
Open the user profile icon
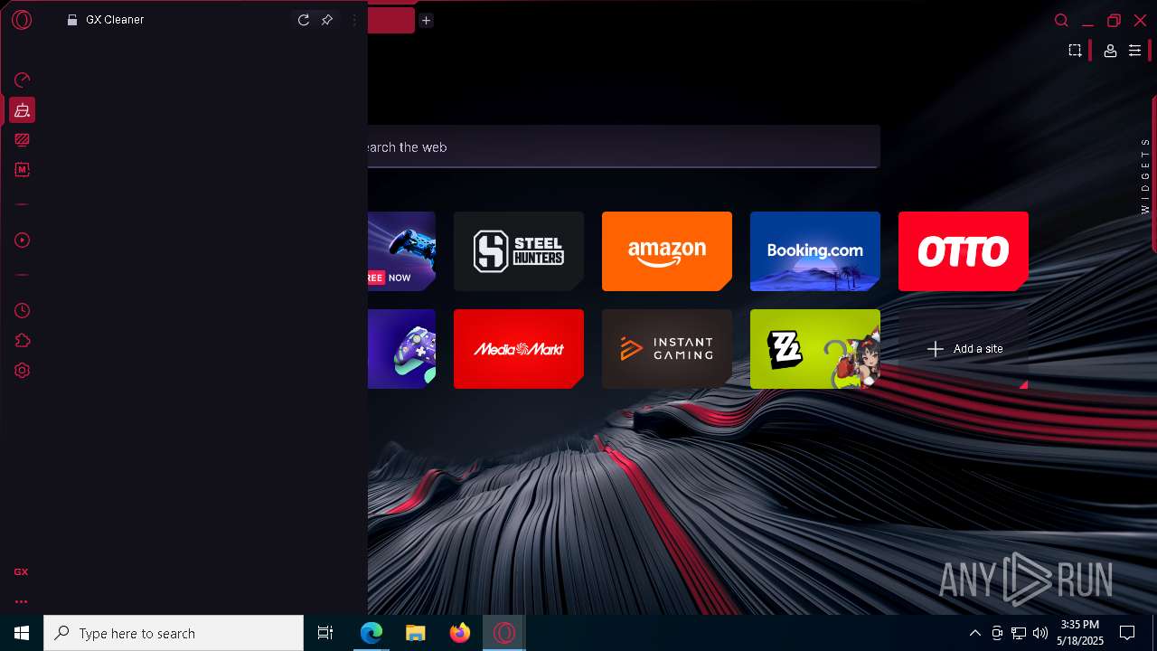pos(1110,52)
